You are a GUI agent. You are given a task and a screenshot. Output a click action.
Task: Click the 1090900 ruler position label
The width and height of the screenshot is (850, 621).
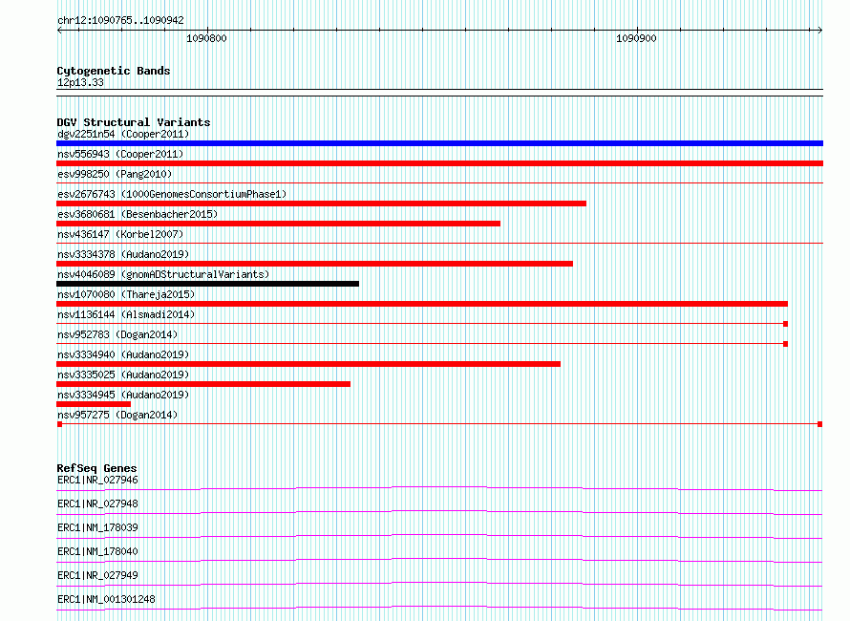(636, 38)
